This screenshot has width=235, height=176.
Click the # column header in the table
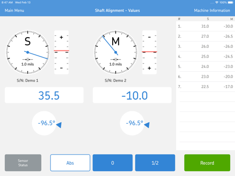pos(179,19)
